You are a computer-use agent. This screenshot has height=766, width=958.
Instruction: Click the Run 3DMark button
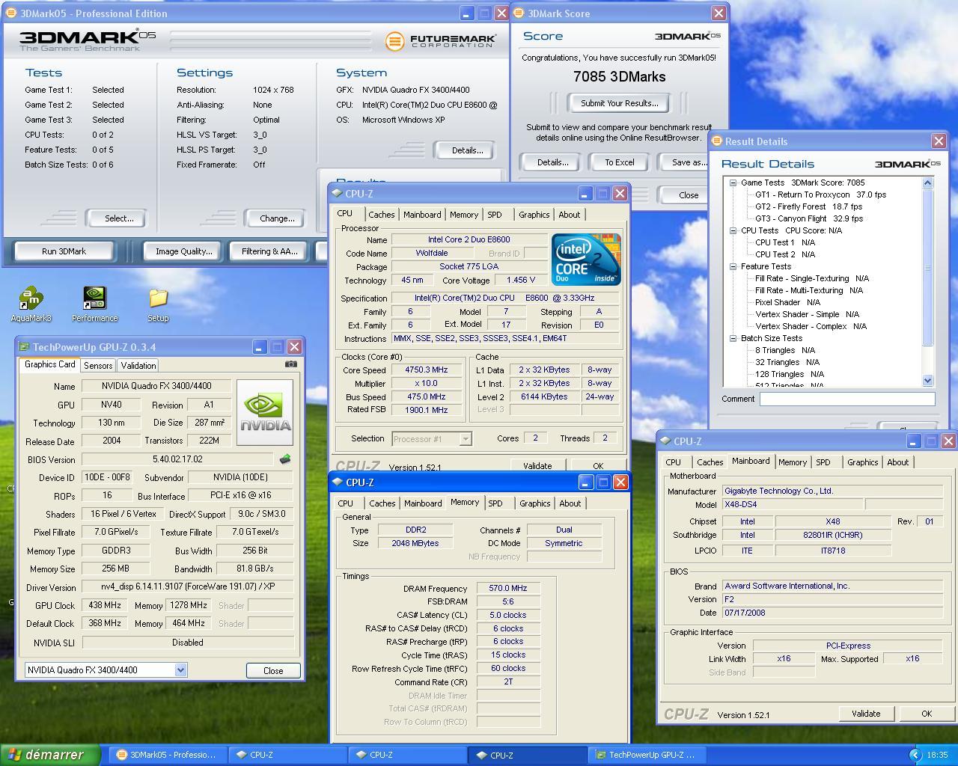click(x=64, y=251)
